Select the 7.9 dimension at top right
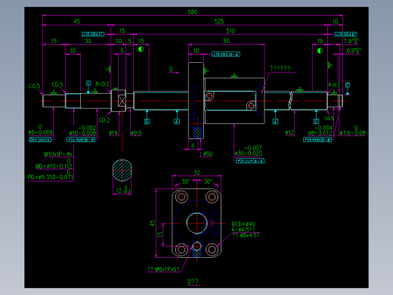 click(x=351, y=41)
